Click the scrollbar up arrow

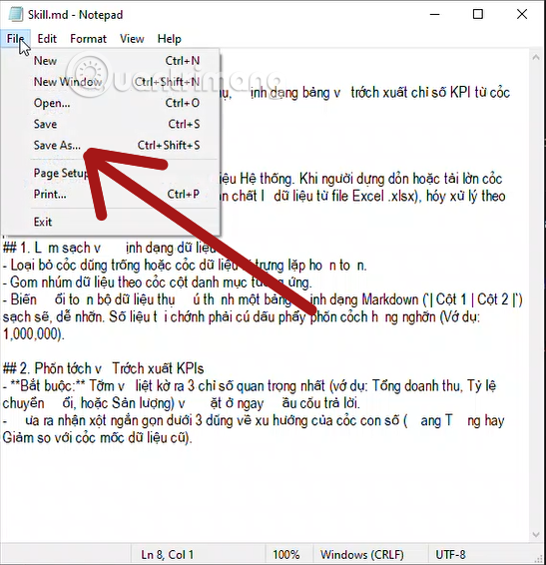click(536, 57)
